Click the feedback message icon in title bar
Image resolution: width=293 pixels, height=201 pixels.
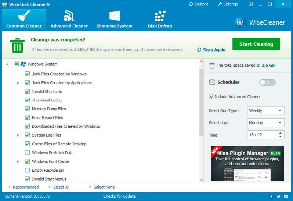251,4
